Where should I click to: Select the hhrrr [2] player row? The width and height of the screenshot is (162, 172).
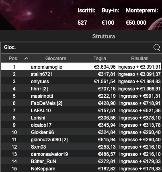81,89
